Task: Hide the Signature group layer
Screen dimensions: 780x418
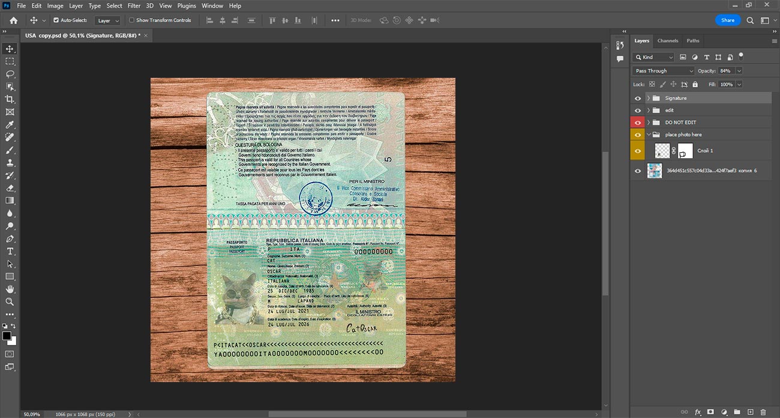Action: point(638,98)
